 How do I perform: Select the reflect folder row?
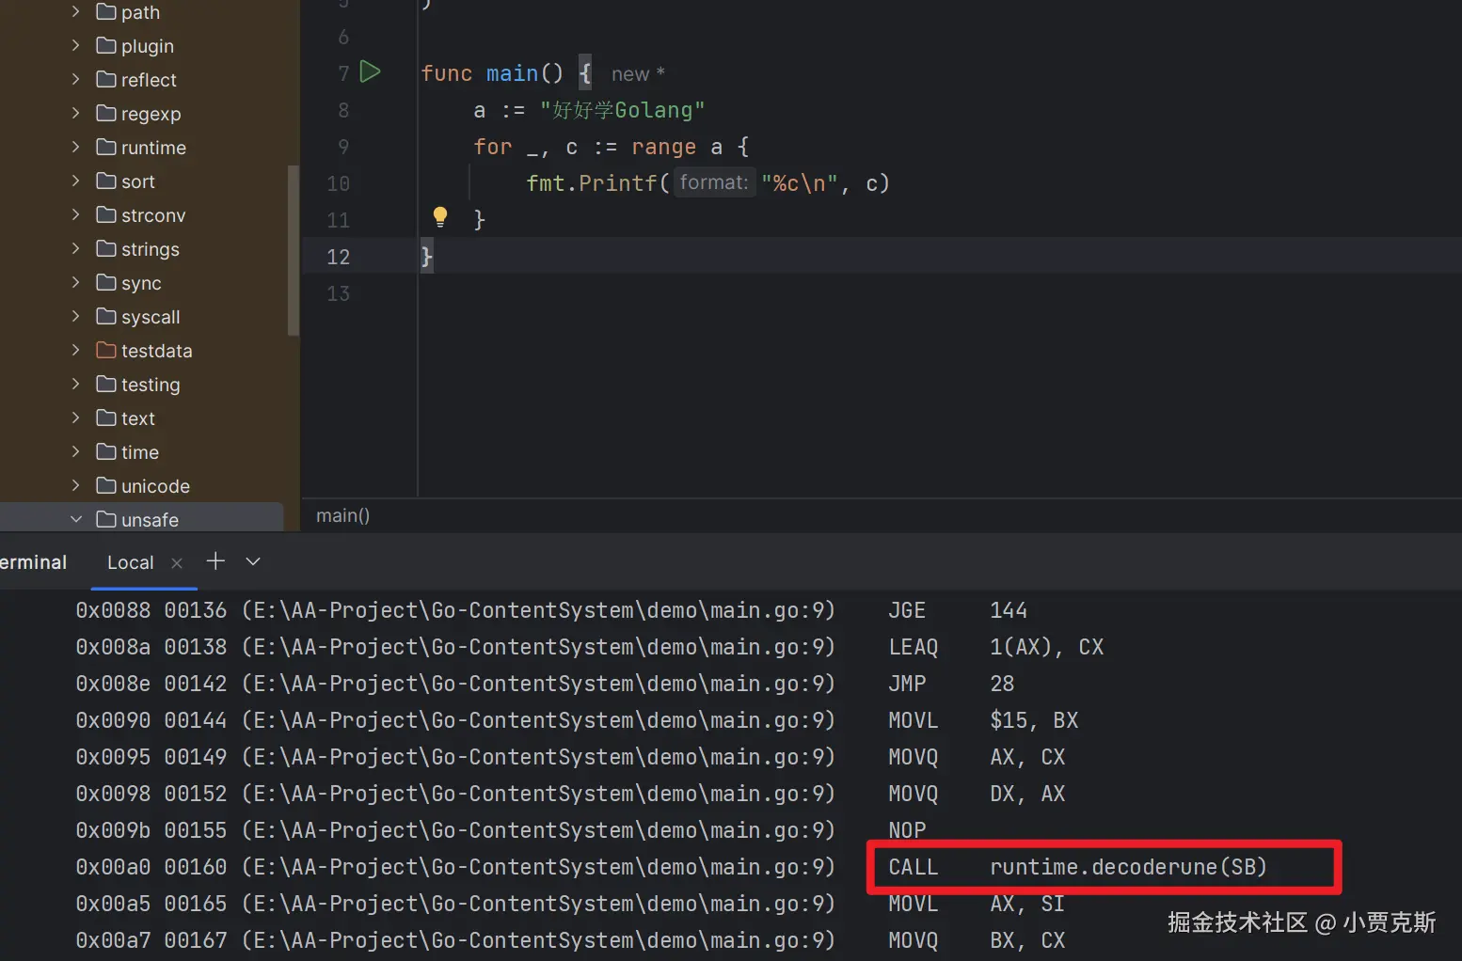(141, 79)
